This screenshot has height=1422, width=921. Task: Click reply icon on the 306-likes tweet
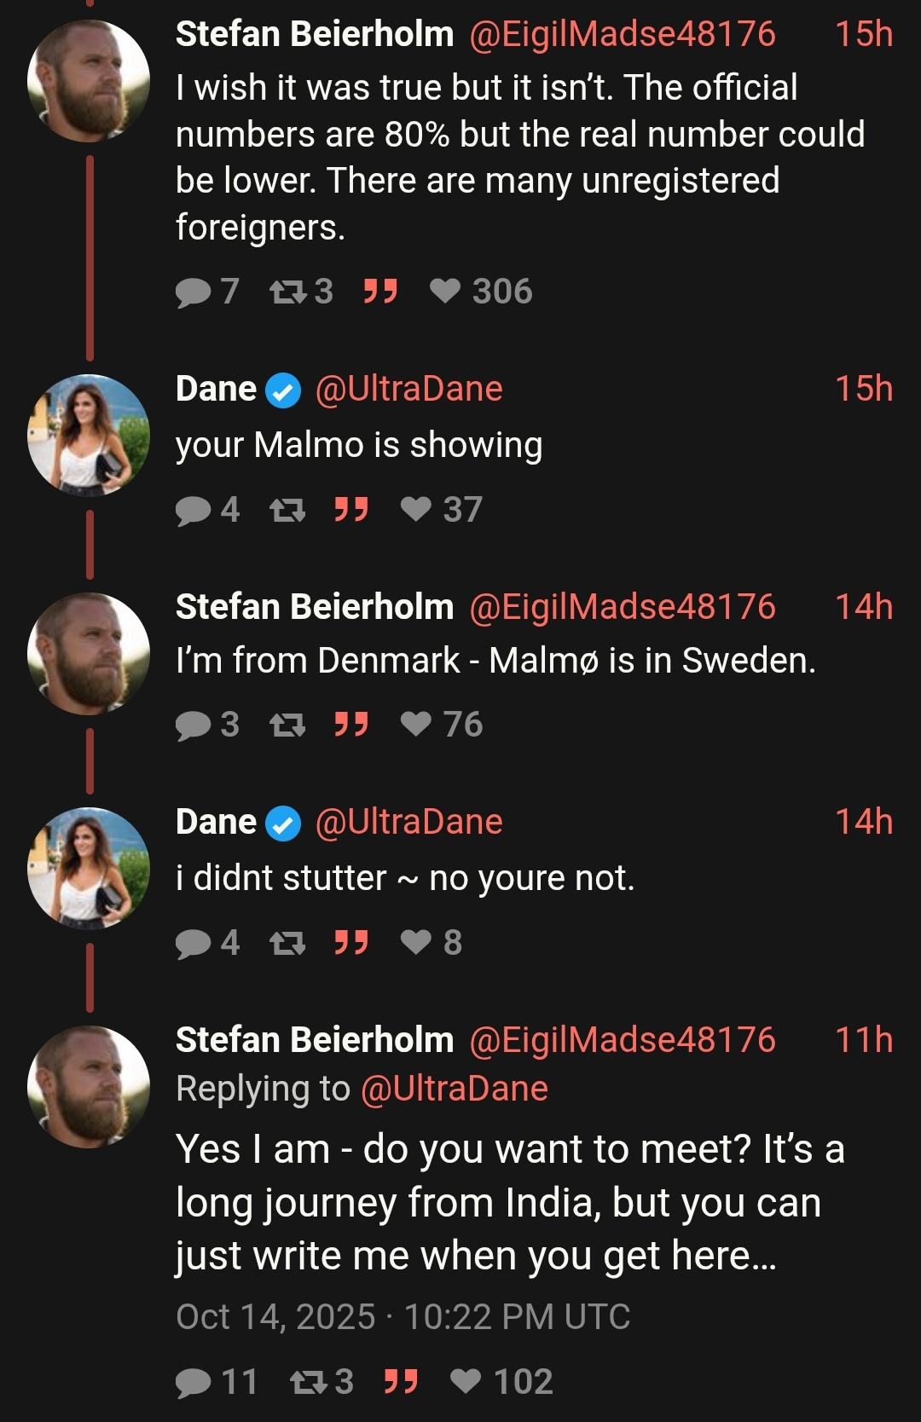point(194,292)
